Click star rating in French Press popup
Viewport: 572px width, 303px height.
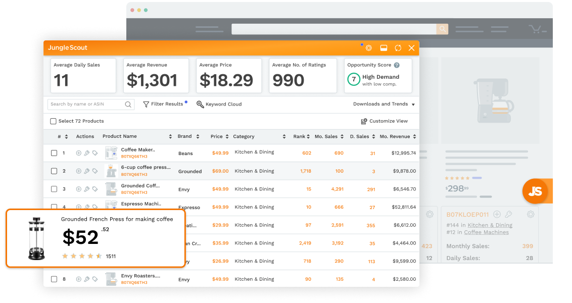pos(82,257)
